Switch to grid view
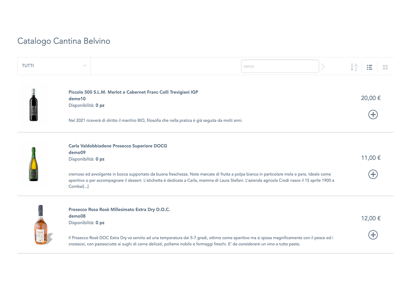This screenshot has width=410, height=283. (x=385, y=67)
